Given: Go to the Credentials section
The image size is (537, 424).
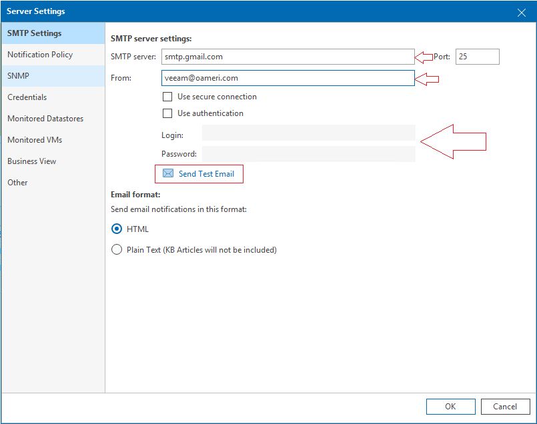Looking at the screenshot, I should (x=53, y=97).
